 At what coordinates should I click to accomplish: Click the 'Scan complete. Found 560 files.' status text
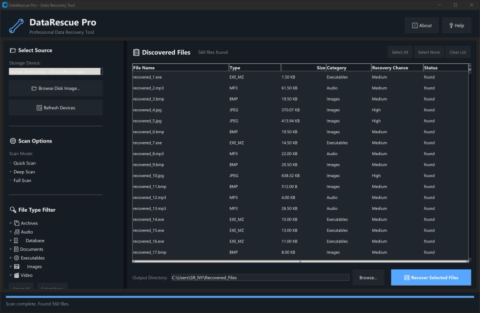[x=37, y=304]
